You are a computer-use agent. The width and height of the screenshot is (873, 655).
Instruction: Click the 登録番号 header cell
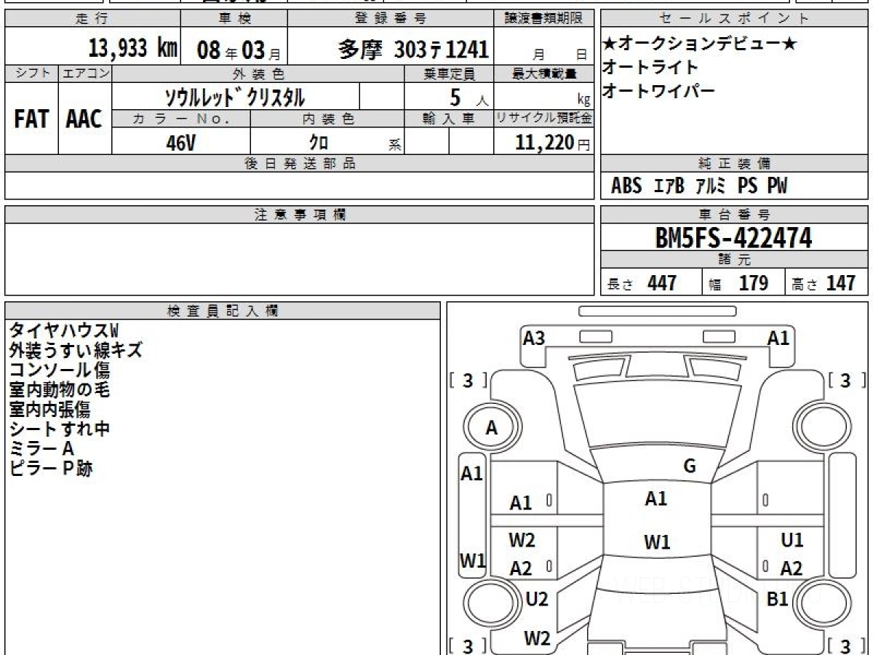(x=391, y=19)
